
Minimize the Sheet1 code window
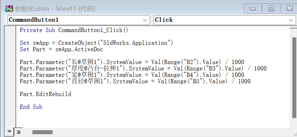click(253, 9)
